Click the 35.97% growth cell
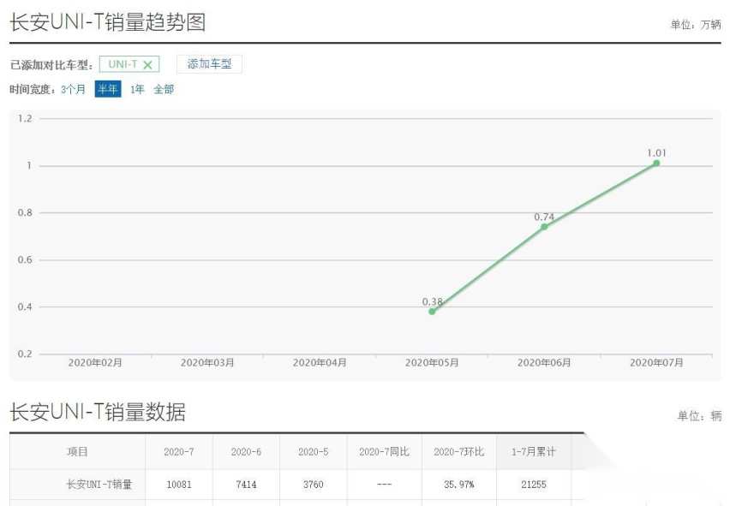 click(x=459, y=485)
